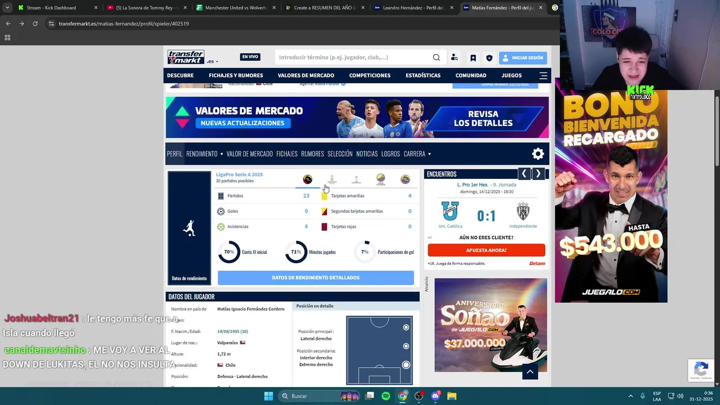This screenshot has height=405, width=720.
Task: Open the Estadísticas menu
Action: pos(423,75)
